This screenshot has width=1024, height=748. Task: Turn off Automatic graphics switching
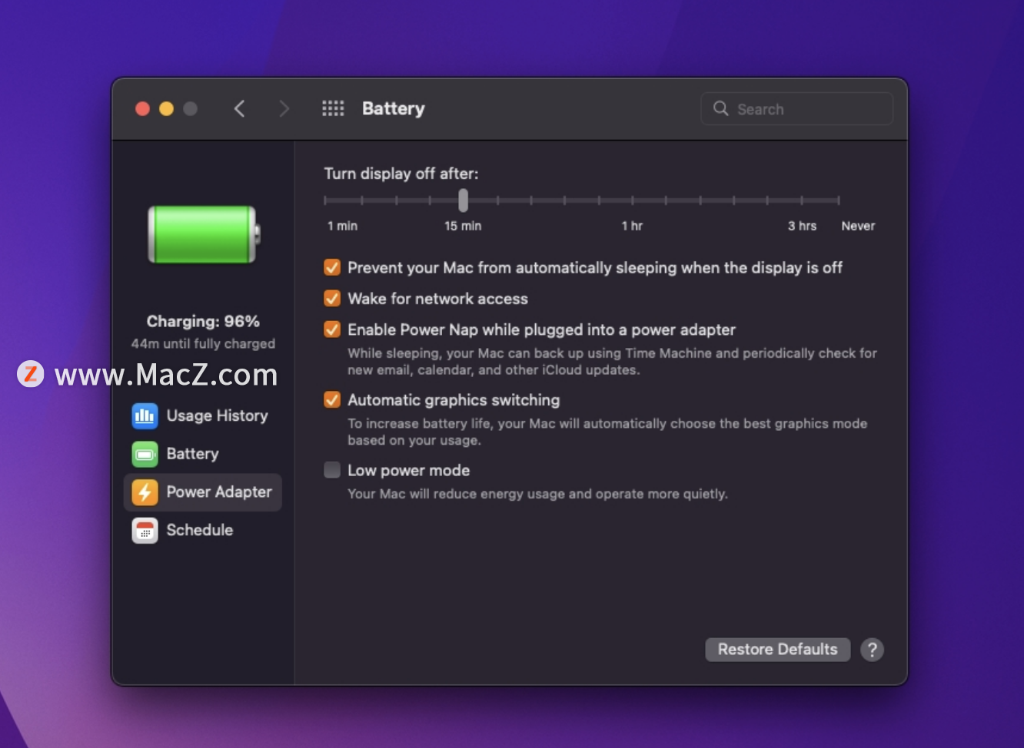click(x=332, y=399)
